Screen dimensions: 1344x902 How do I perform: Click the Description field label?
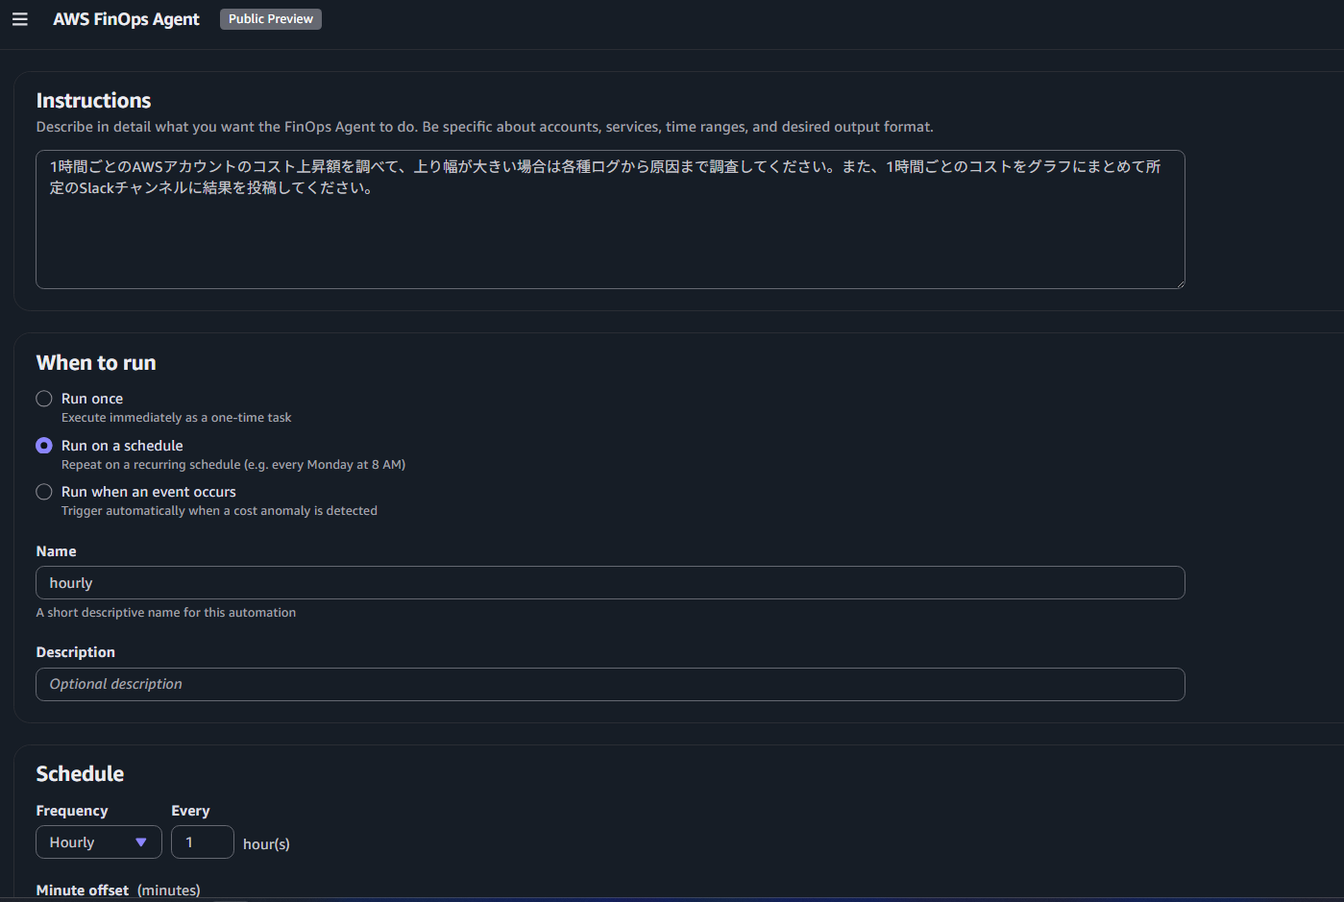click(x=76, y=652)
